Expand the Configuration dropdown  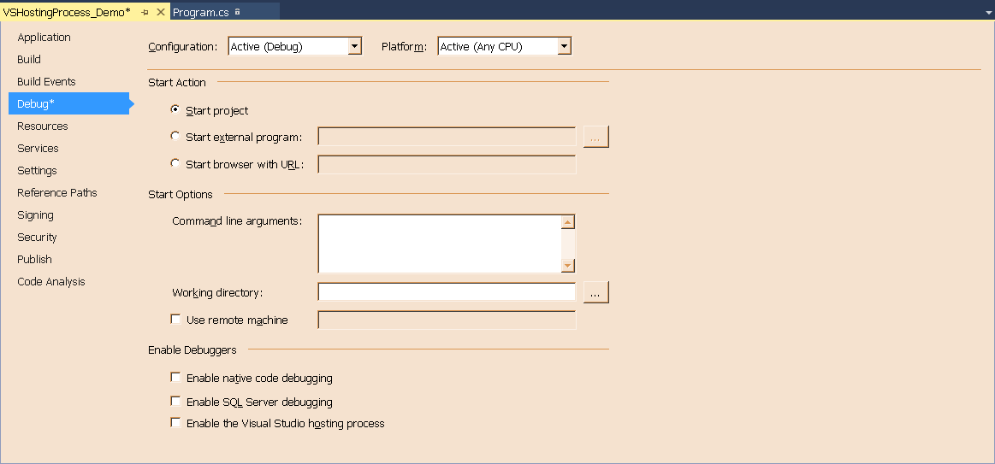(355, 46)
